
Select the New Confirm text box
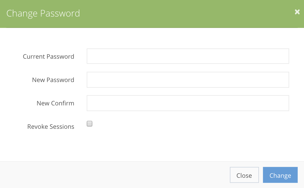point(188,103)
